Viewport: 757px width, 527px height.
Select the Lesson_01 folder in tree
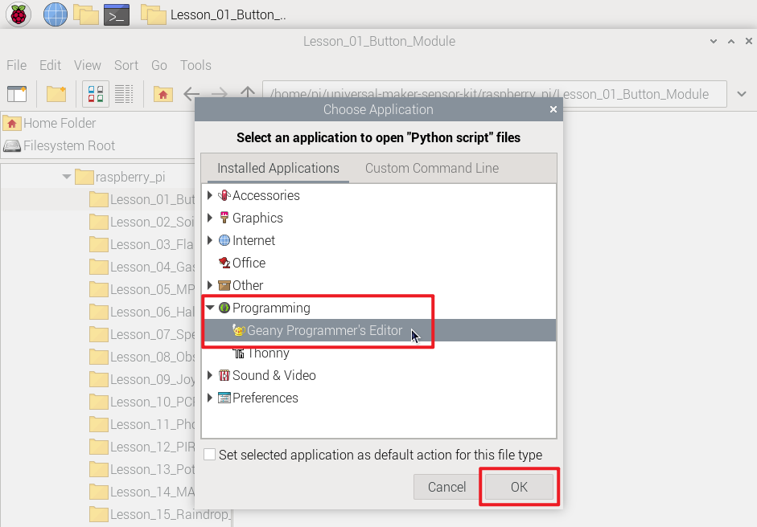point(142,199)
